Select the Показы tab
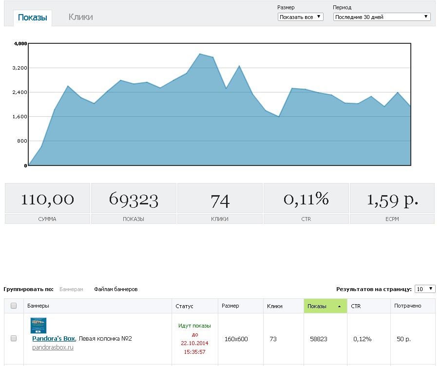Viewport: 442px width, 366px height. tap(33, 18)
